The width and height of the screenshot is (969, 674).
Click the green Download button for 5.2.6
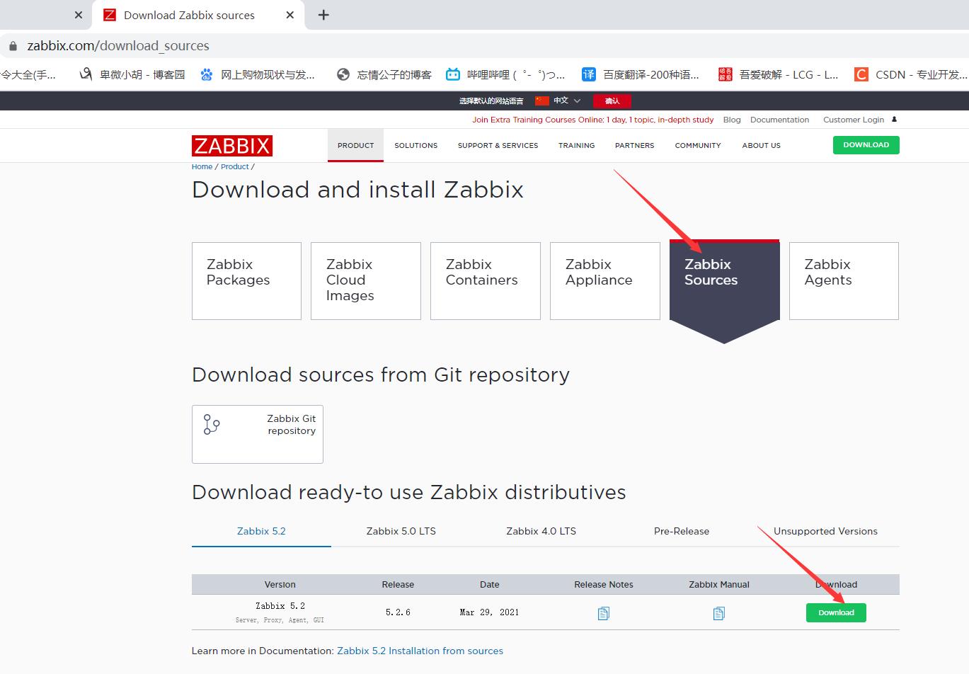(x=836, y=612)
